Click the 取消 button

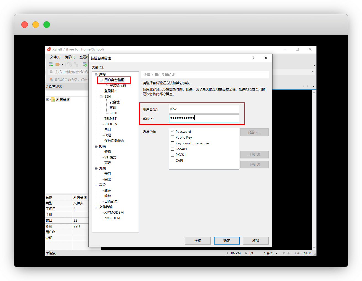coord(255,241)
